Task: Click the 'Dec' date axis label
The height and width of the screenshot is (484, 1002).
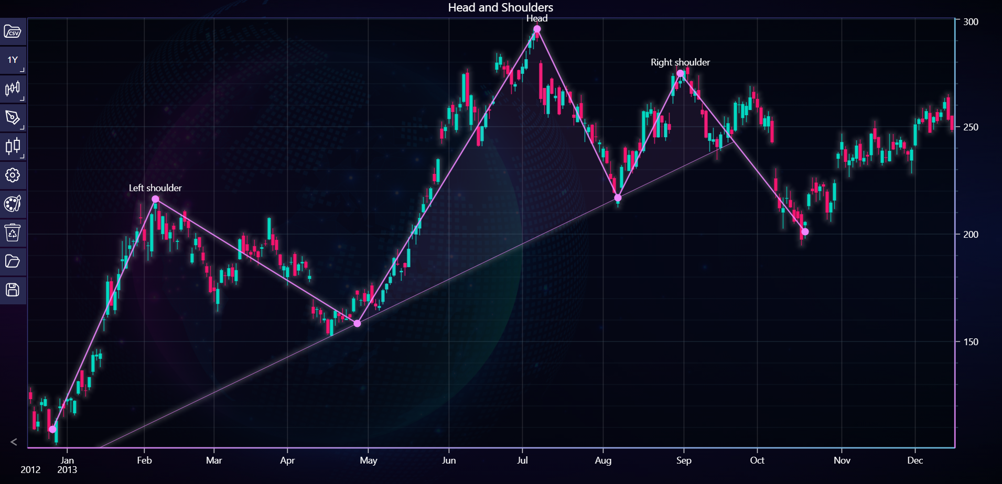Action: click(x=915, y=460)
